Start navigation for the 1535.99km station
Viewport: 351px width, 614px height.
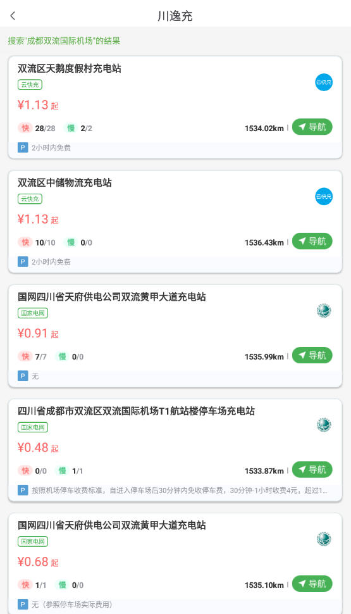[312, 356]
